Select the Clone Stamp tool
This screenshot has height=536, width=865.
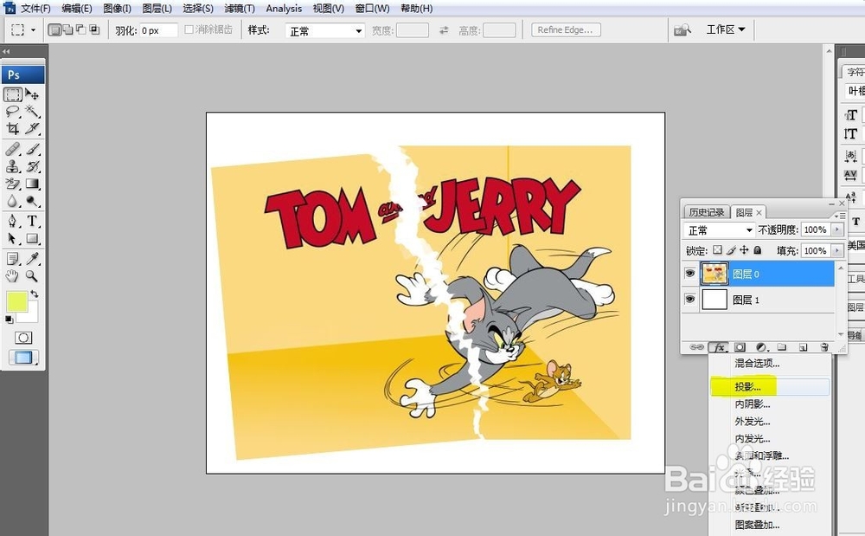coord(13,166)
